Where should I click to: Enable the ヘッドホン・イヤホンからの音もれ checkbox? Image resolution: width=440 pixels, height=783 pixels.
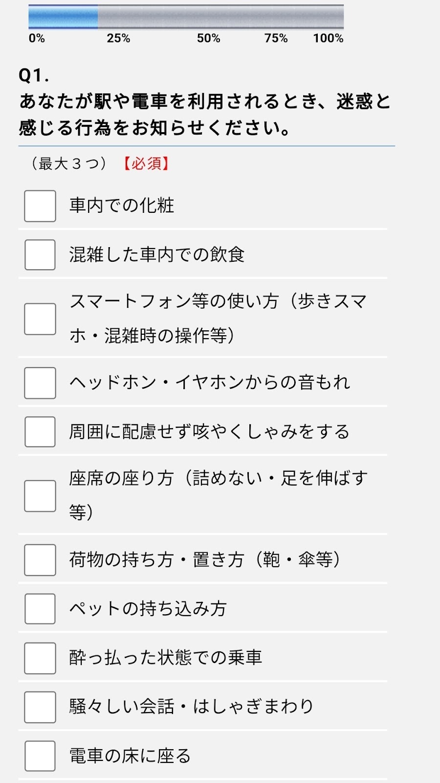tap(40, 383)
